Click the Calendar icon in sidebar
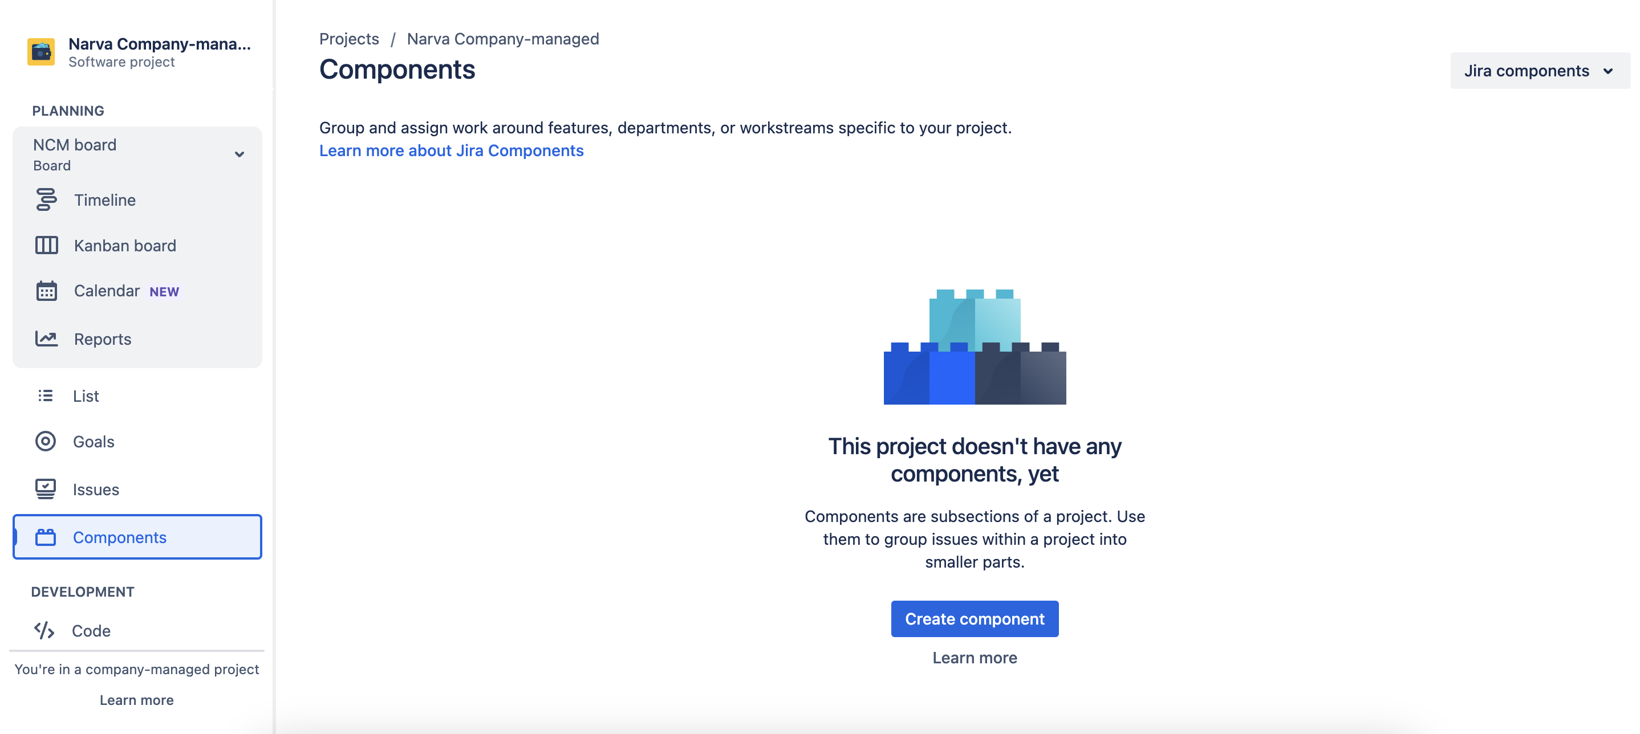This screenshot has width=1640, height=734. (x=46, y=291)
